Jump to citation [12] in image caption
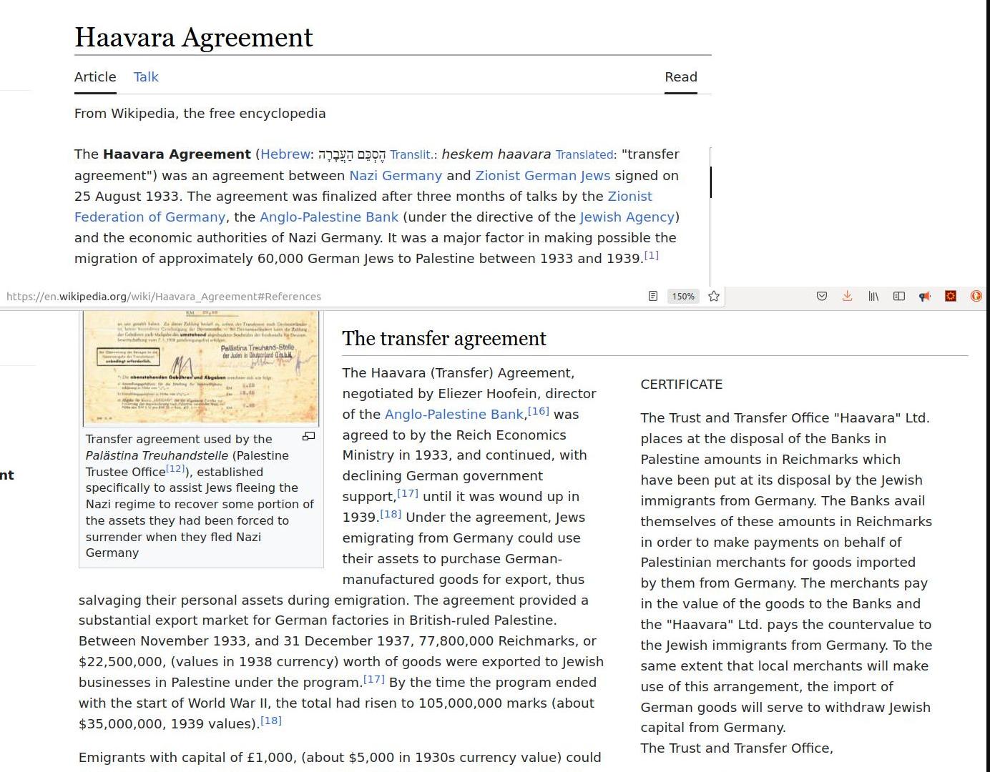990x772 pixels. pyautogui.click(x=176, y=469)
